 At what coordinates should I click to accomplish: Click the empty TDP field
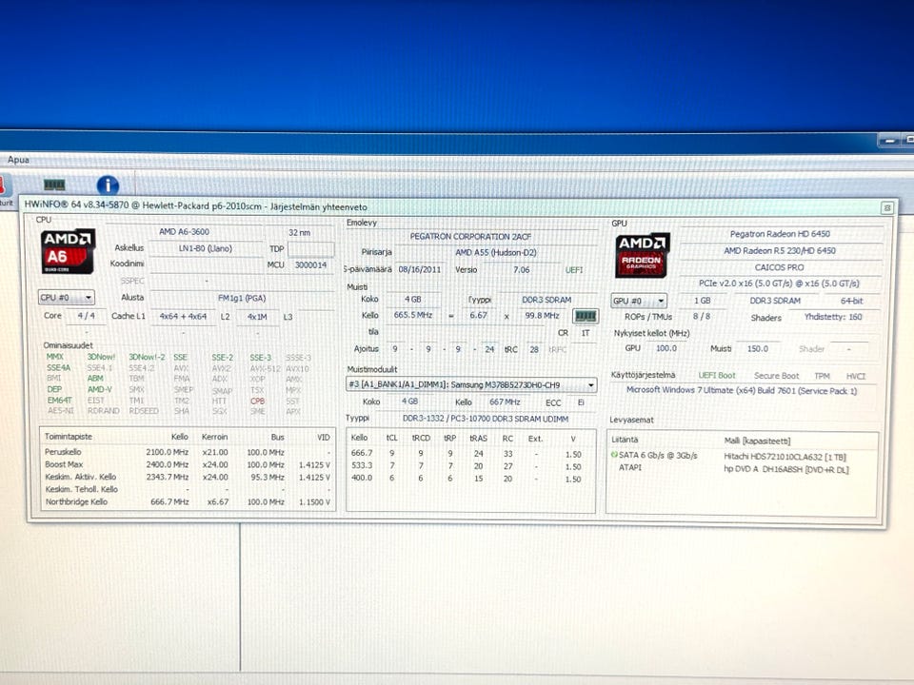(310, 249)
